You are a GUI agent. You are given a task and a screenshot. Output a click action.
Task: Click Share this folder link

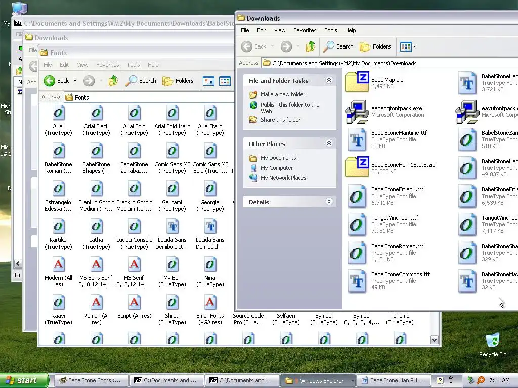tap(280, 120)
